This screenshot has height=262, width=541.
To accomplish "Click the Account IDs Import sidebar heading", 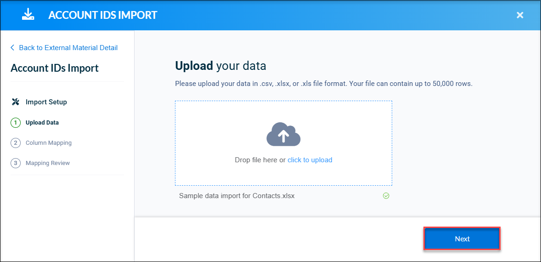I will (x=55, y=68).
